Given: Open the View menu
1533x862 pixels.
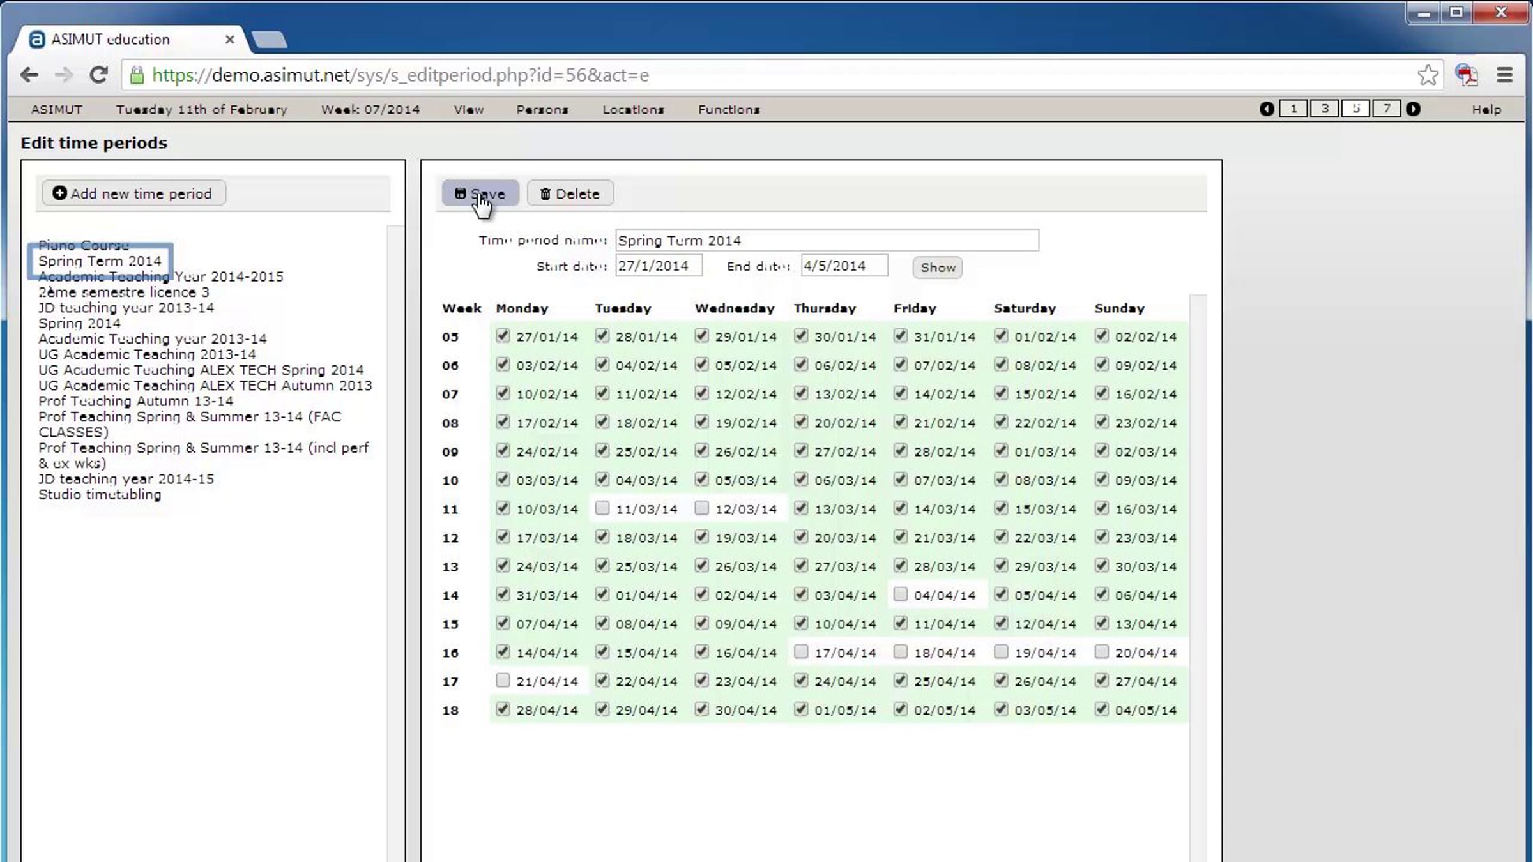Looking at the screenshot, I should 468,110.
